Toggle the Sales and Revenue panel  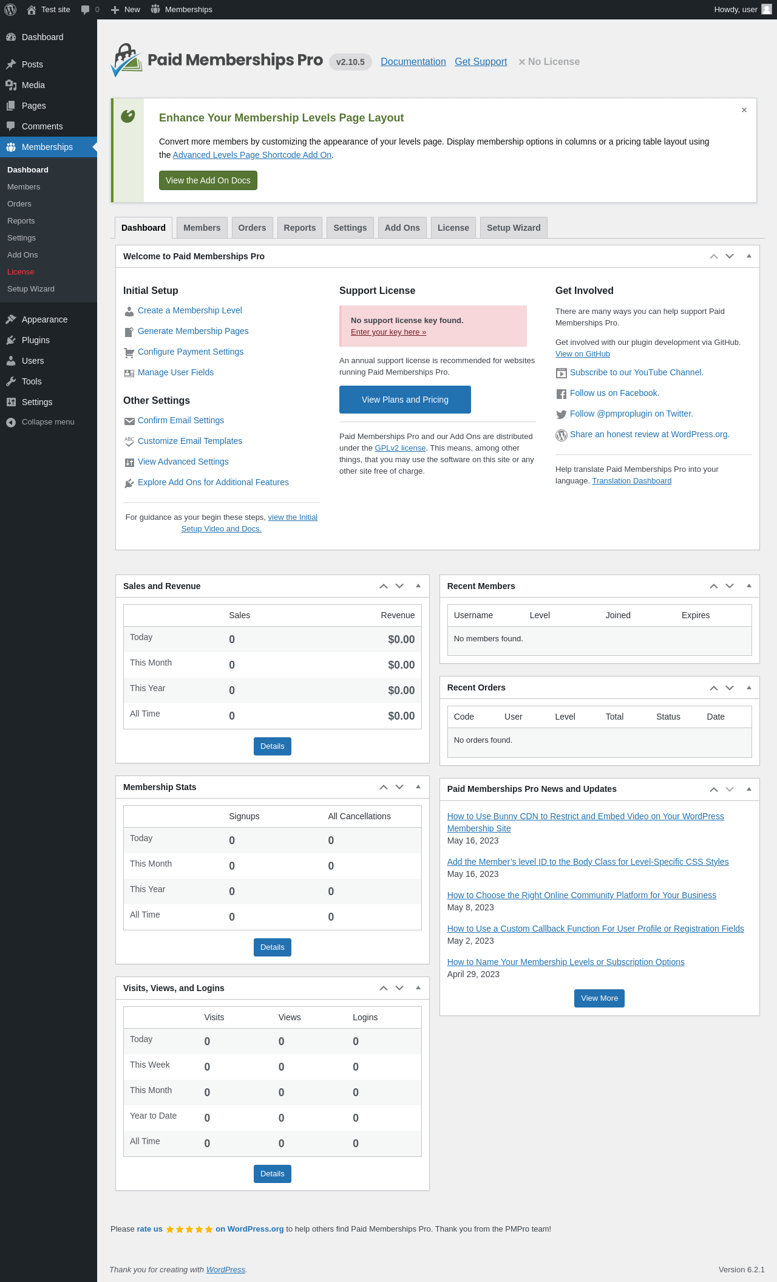(418, 586)
